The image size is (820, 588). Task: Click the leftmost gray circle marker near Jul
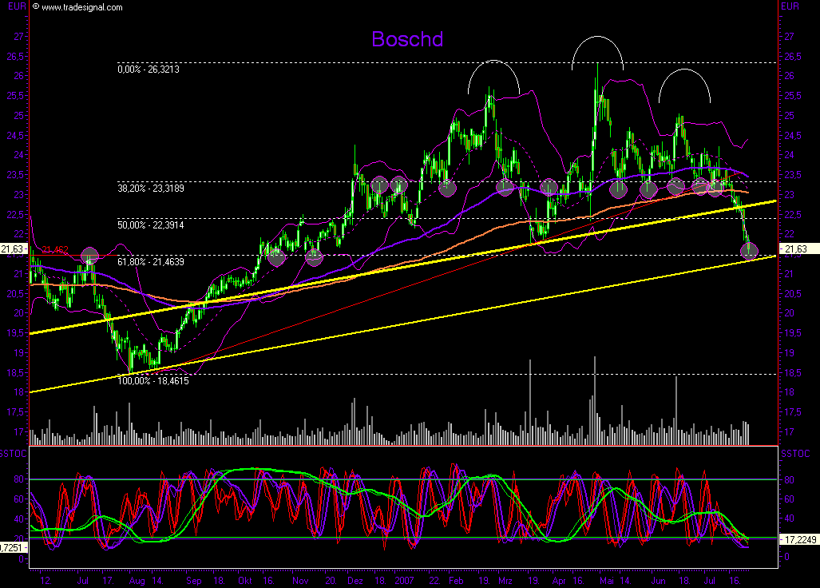point(89,256)
